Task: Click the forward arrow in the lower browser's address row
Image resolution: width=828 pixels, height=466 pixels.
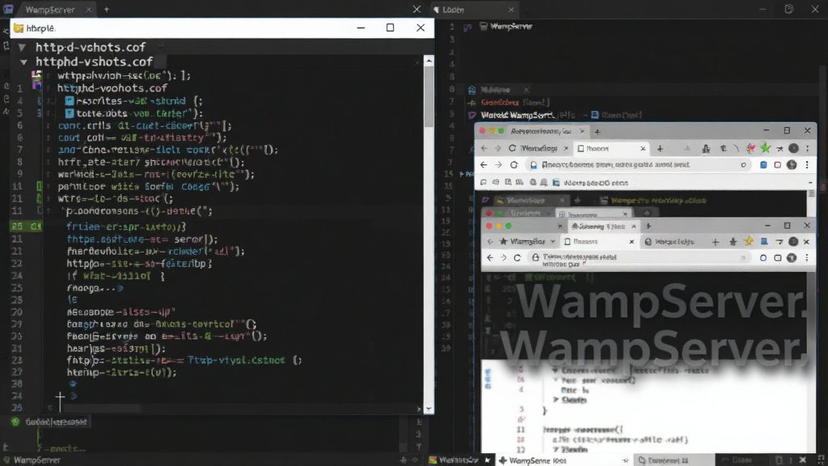Action: (503, 258)
